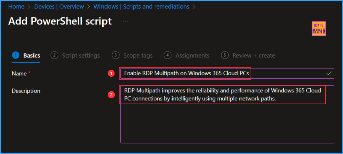Click the step 5 number circle
The height and width of the screenshot is (154, 343).
tap(225, 56)
